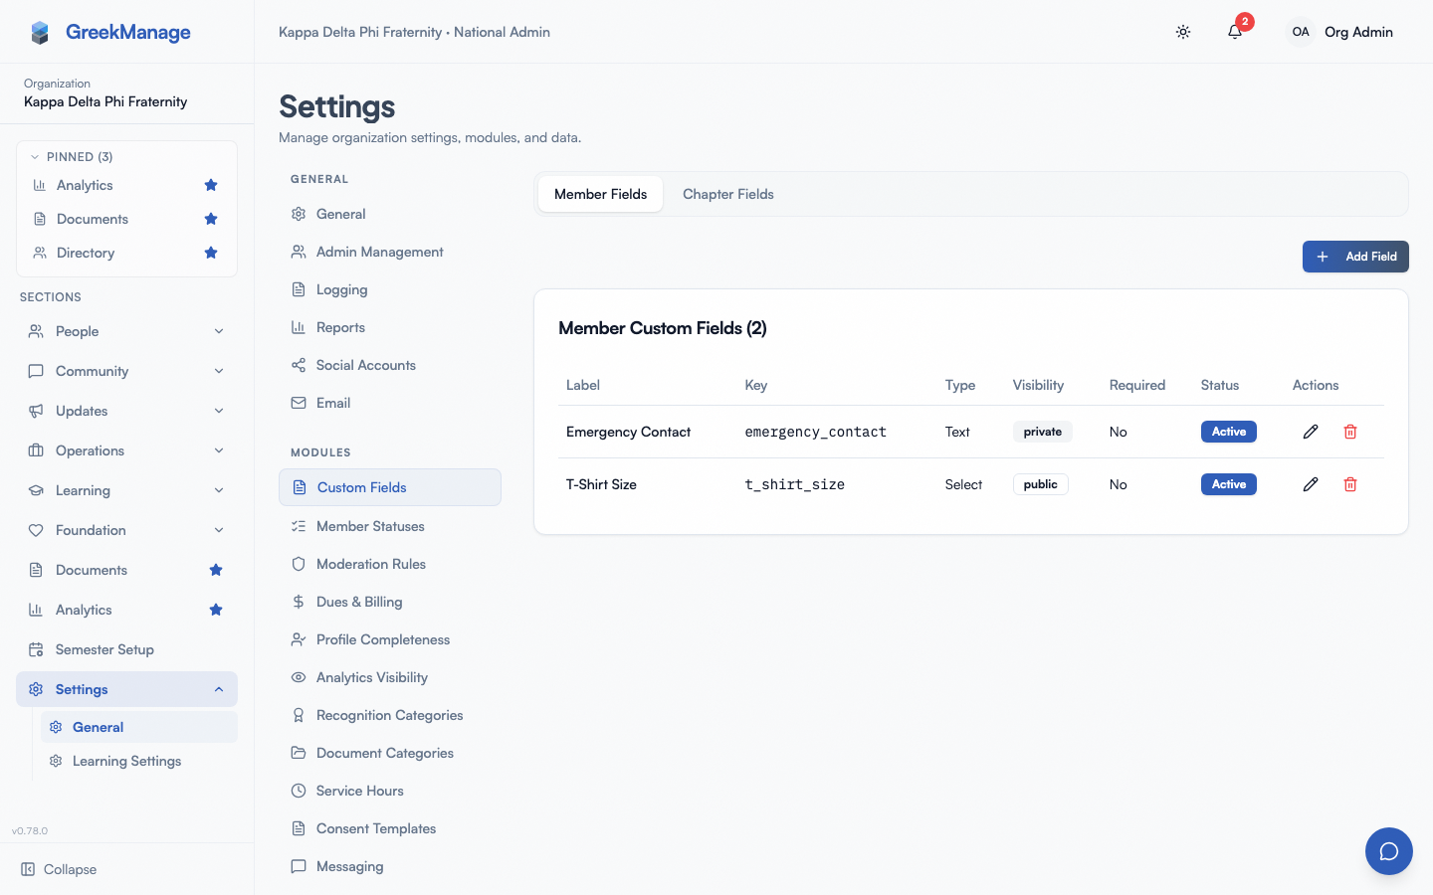The width and height of the screenshot is (1433, 895).
Task: Expand the Updates section
Action: click(126, 411)
